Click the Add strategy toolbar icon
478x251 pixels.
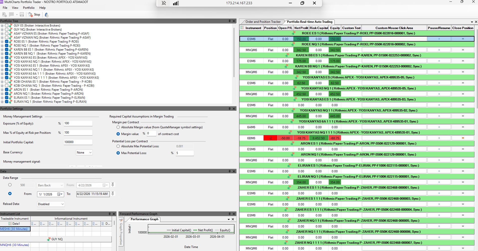(x=4, y=15)
